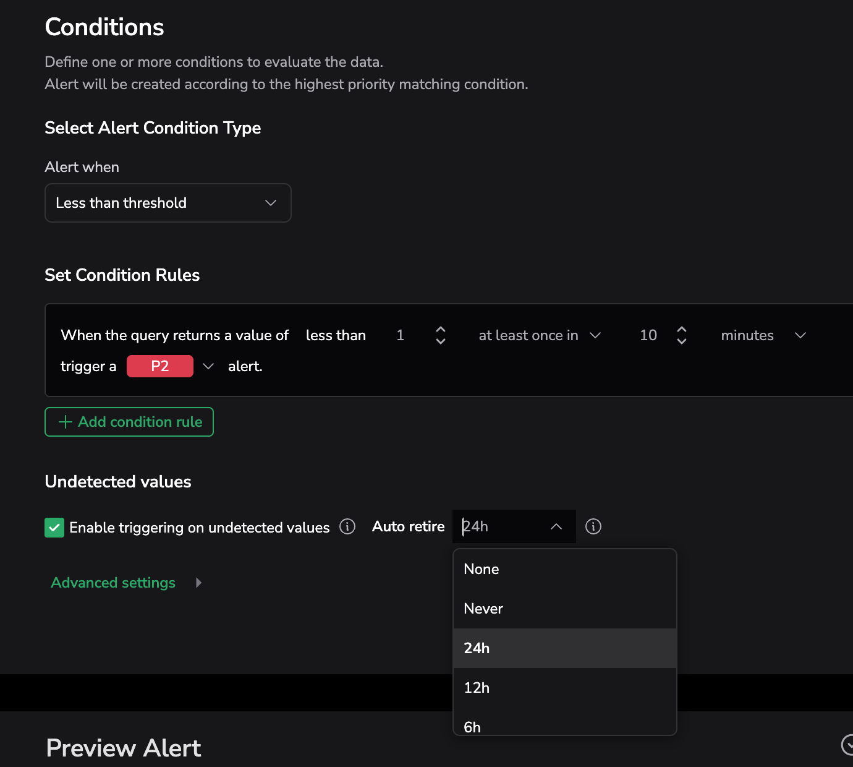
Task: Click the circular icon beside Preview Alert
Action: (x=847, y=745)
